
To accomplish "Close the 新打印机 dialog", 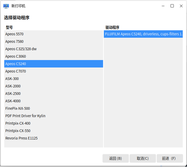I will click(181, 6).
